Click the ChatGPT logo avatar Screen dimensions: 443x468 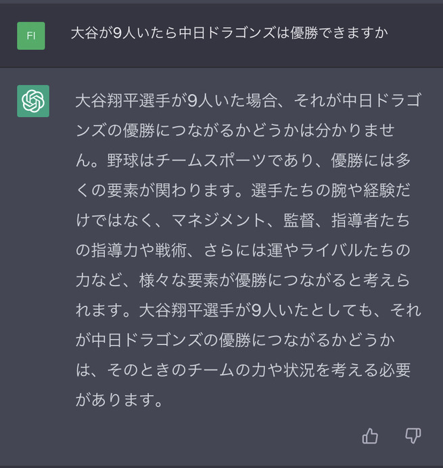click(33, 101)
